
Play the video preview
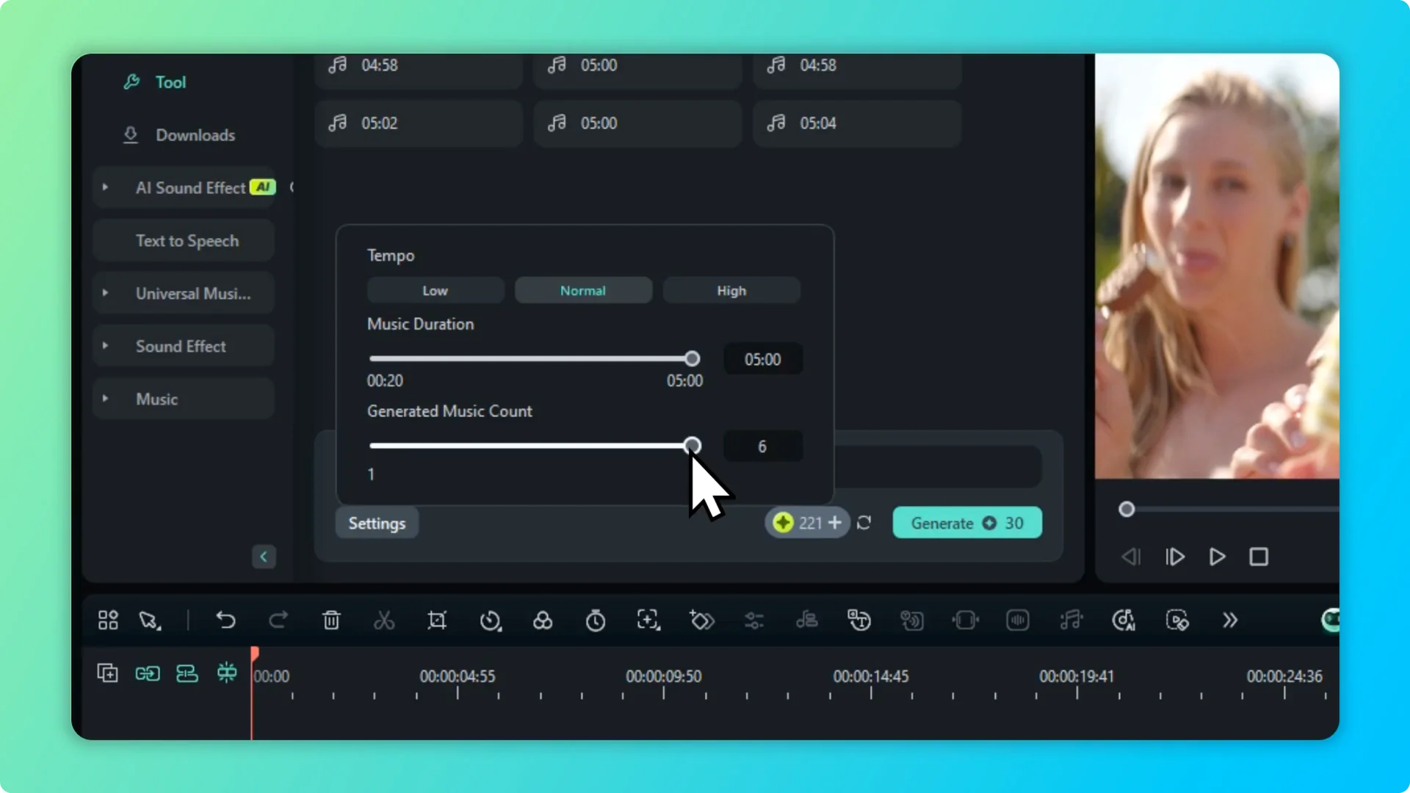(1217, 557)
